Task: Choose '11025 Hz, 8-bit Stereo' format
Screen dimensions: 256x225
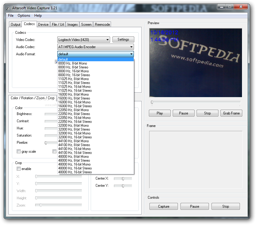Action: [95, 83]
